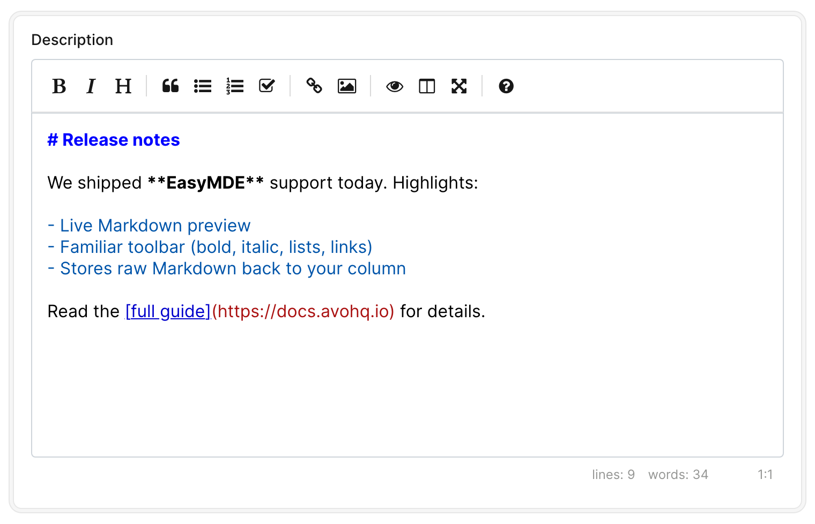Click the '# Release notes' heading line
Screen dimensions: 815x524
pos(114,140)
